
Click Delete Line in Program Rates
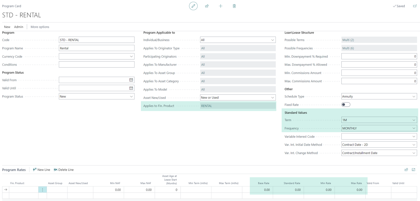(x=64, y=170)
